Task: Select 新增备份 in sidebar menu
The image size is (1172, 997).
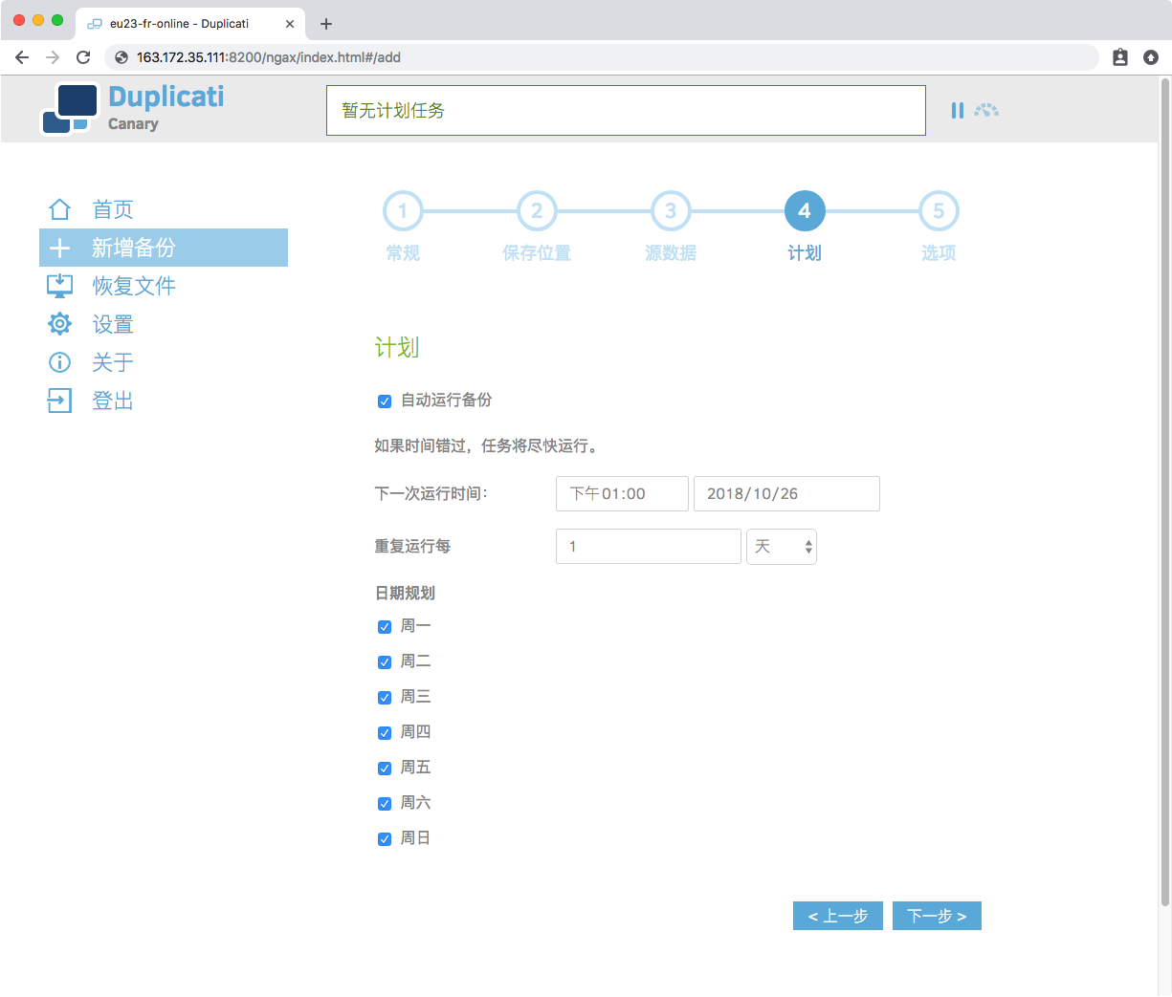Action: pyautogui.click(x=163, y=248)
